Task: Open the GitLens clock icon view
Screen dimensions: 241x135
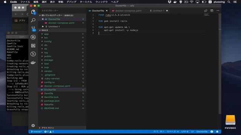Action: pos(33,54)
